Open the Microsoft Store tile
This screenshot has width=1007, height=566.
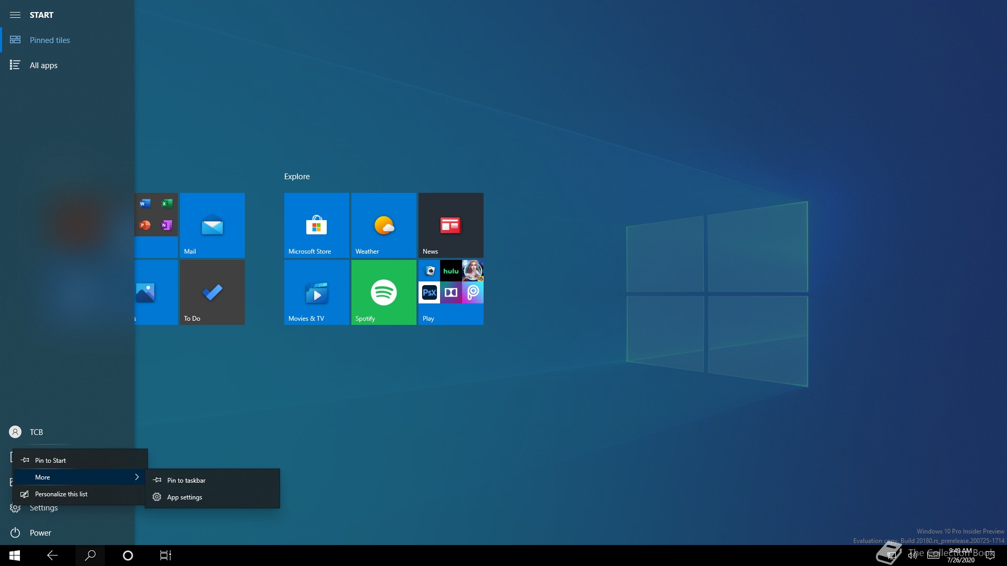317,225
